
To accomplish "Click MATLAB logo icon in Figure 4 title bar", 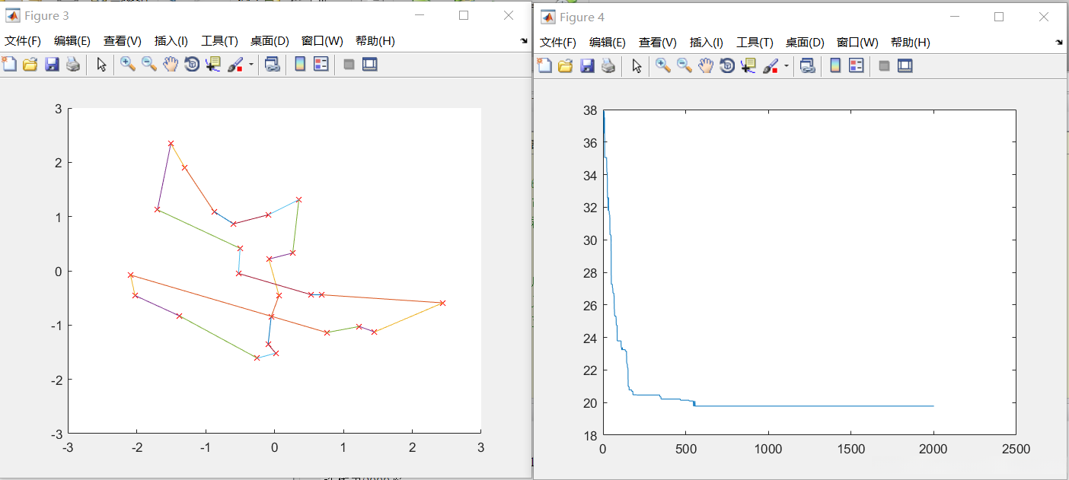I will point(547,17).
